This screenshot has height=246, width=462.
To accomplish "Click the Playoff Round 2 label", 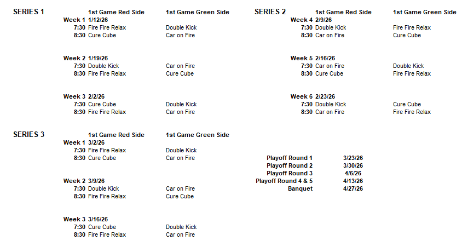I will tap(290, 165).
